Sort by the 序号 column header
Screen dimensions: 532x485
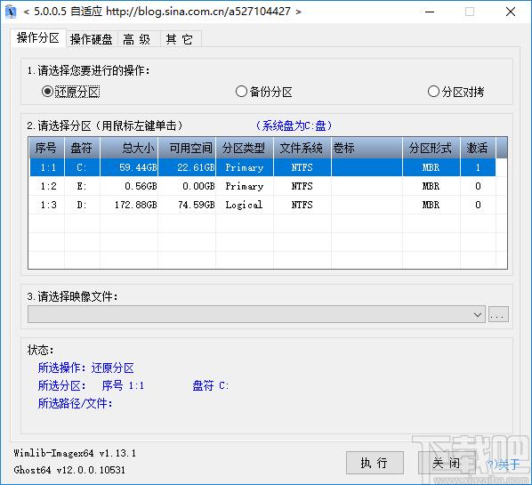(x=46, y=148)
